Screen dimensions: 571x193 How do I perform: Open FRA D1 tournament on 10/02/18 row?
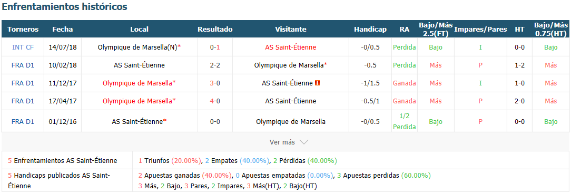[23, 65]
